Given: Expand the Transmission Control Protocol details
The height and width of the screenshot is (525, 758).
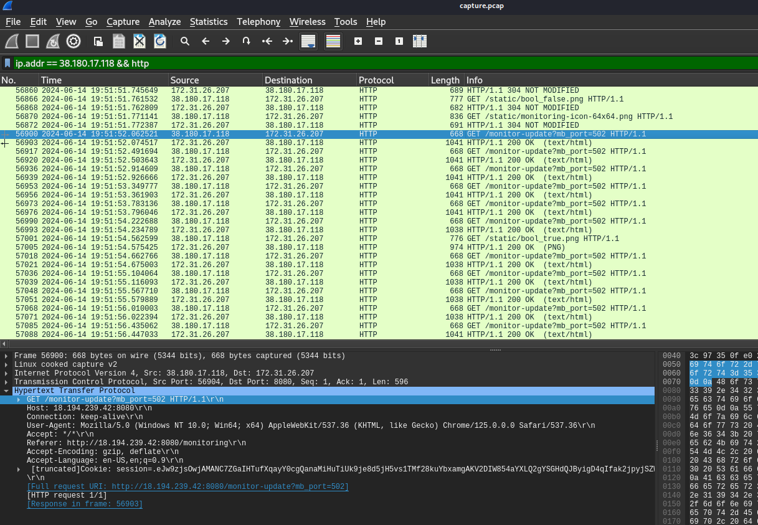Looking at the screenshot, I should (6, 382).
